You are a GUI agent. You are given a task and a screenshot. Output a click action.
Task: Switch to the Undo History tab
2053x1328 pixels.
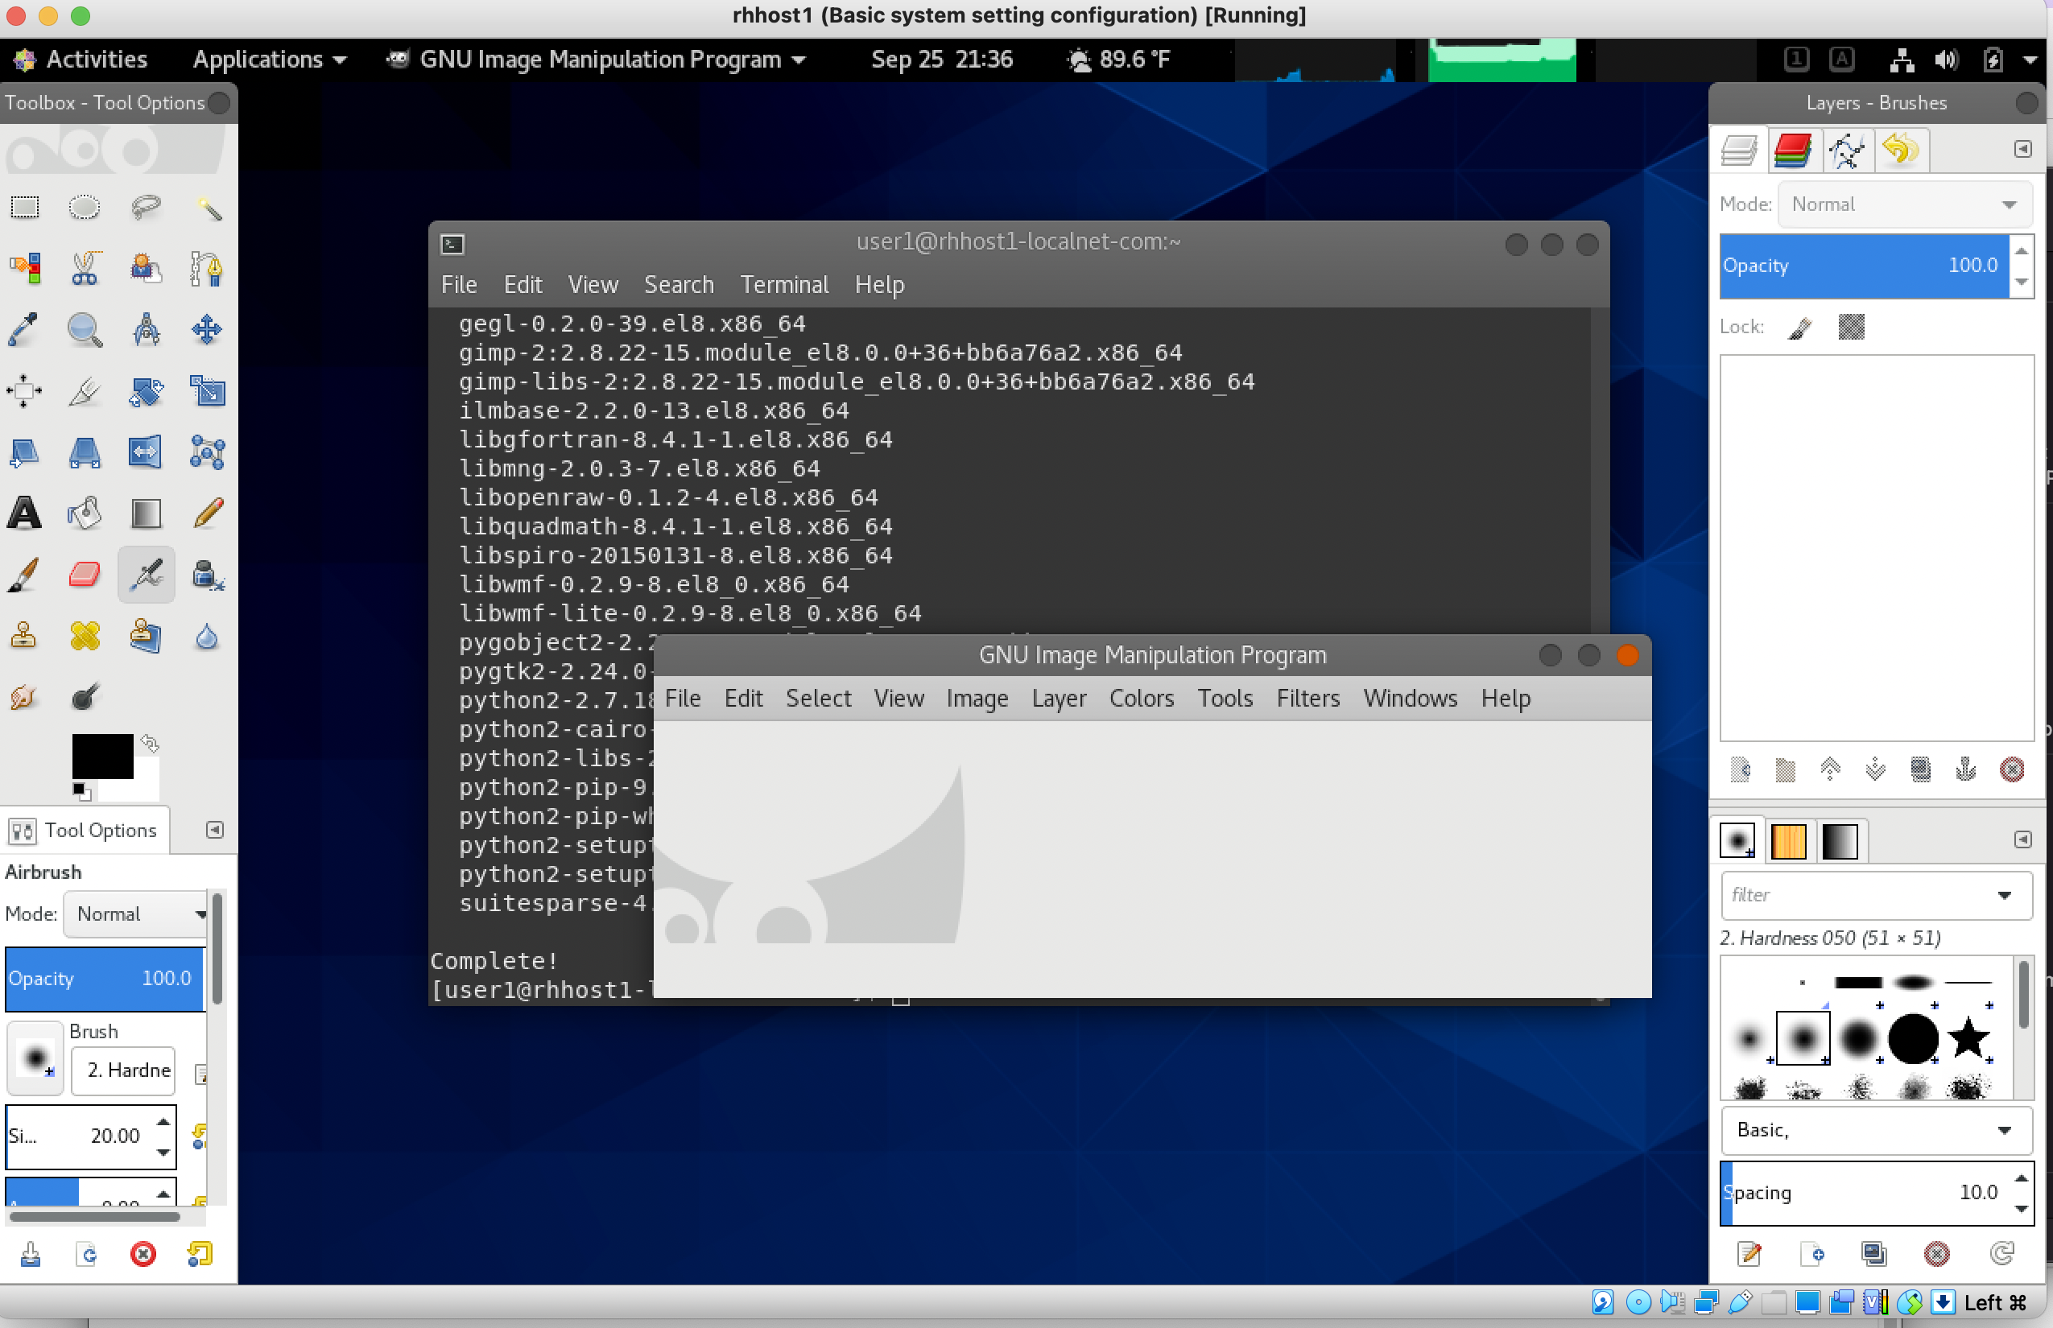coord(1899,150)
